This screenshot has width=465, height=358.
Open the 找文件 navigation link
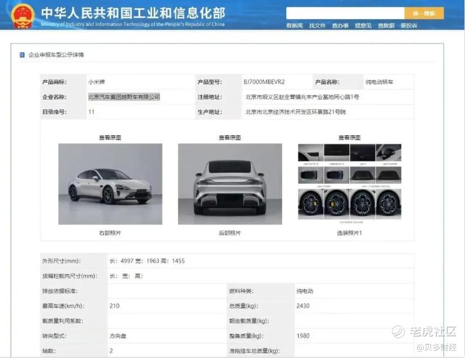pos(317,26)
